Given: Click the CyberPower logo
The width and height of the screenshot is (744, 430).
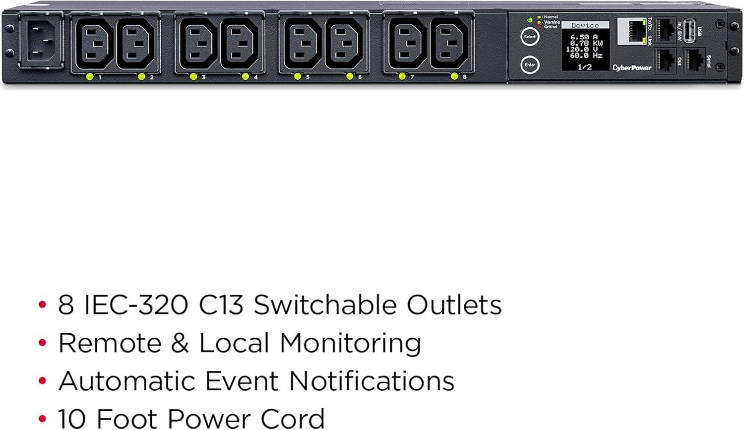Looking at the screenshot, I should [632, 67].
